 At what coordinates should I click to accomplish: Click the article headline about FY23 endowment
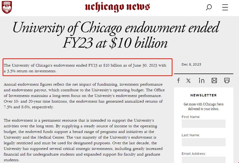116,35
